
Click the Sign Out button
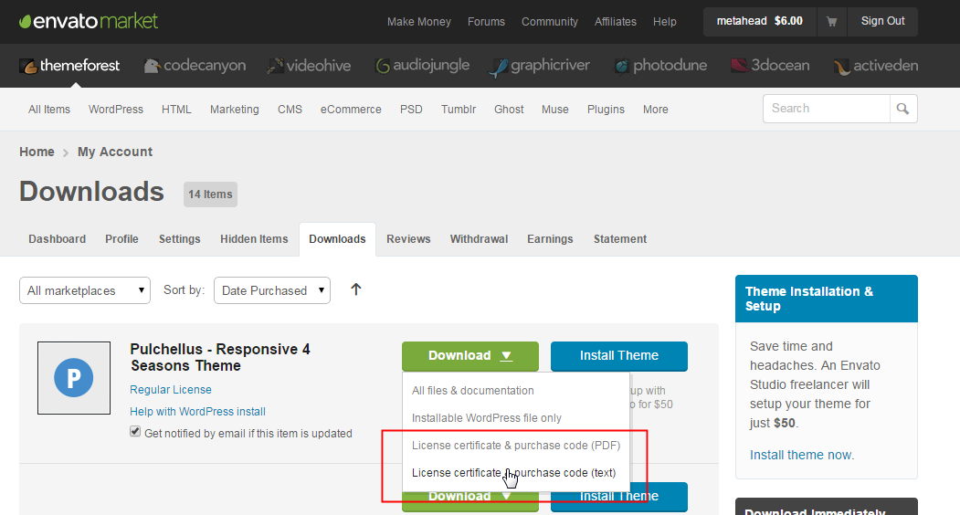click(882, 21)
